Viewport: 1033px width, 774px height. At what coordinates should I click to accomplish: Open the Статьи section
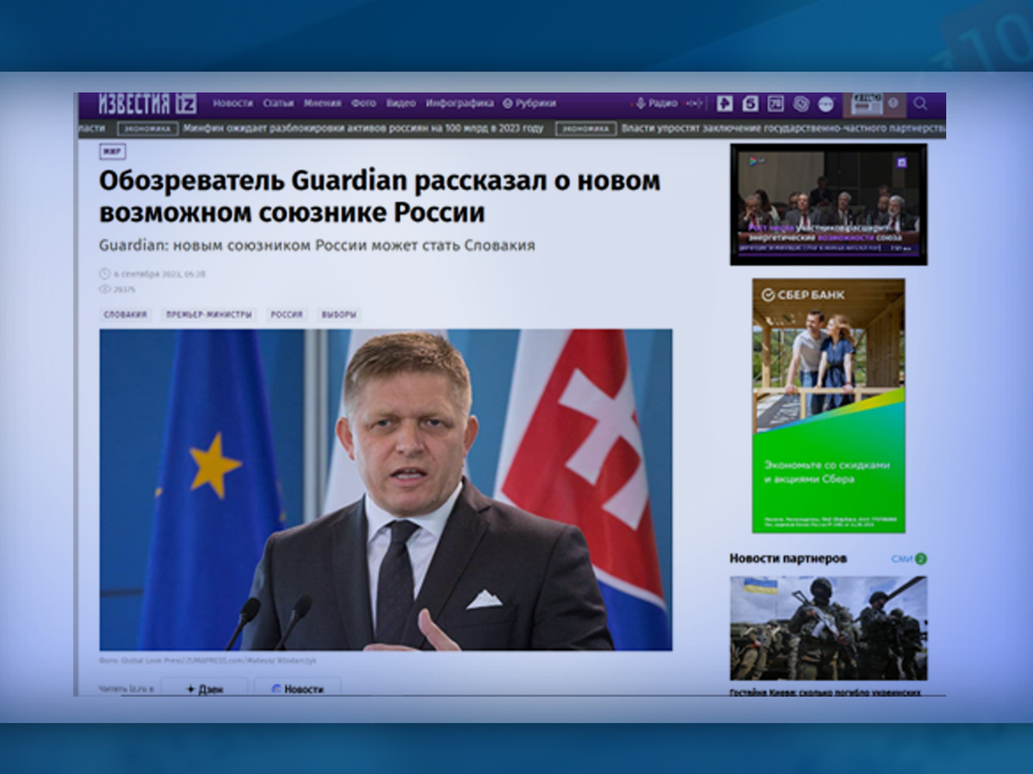pyautogui.click(x=278, y=103)
